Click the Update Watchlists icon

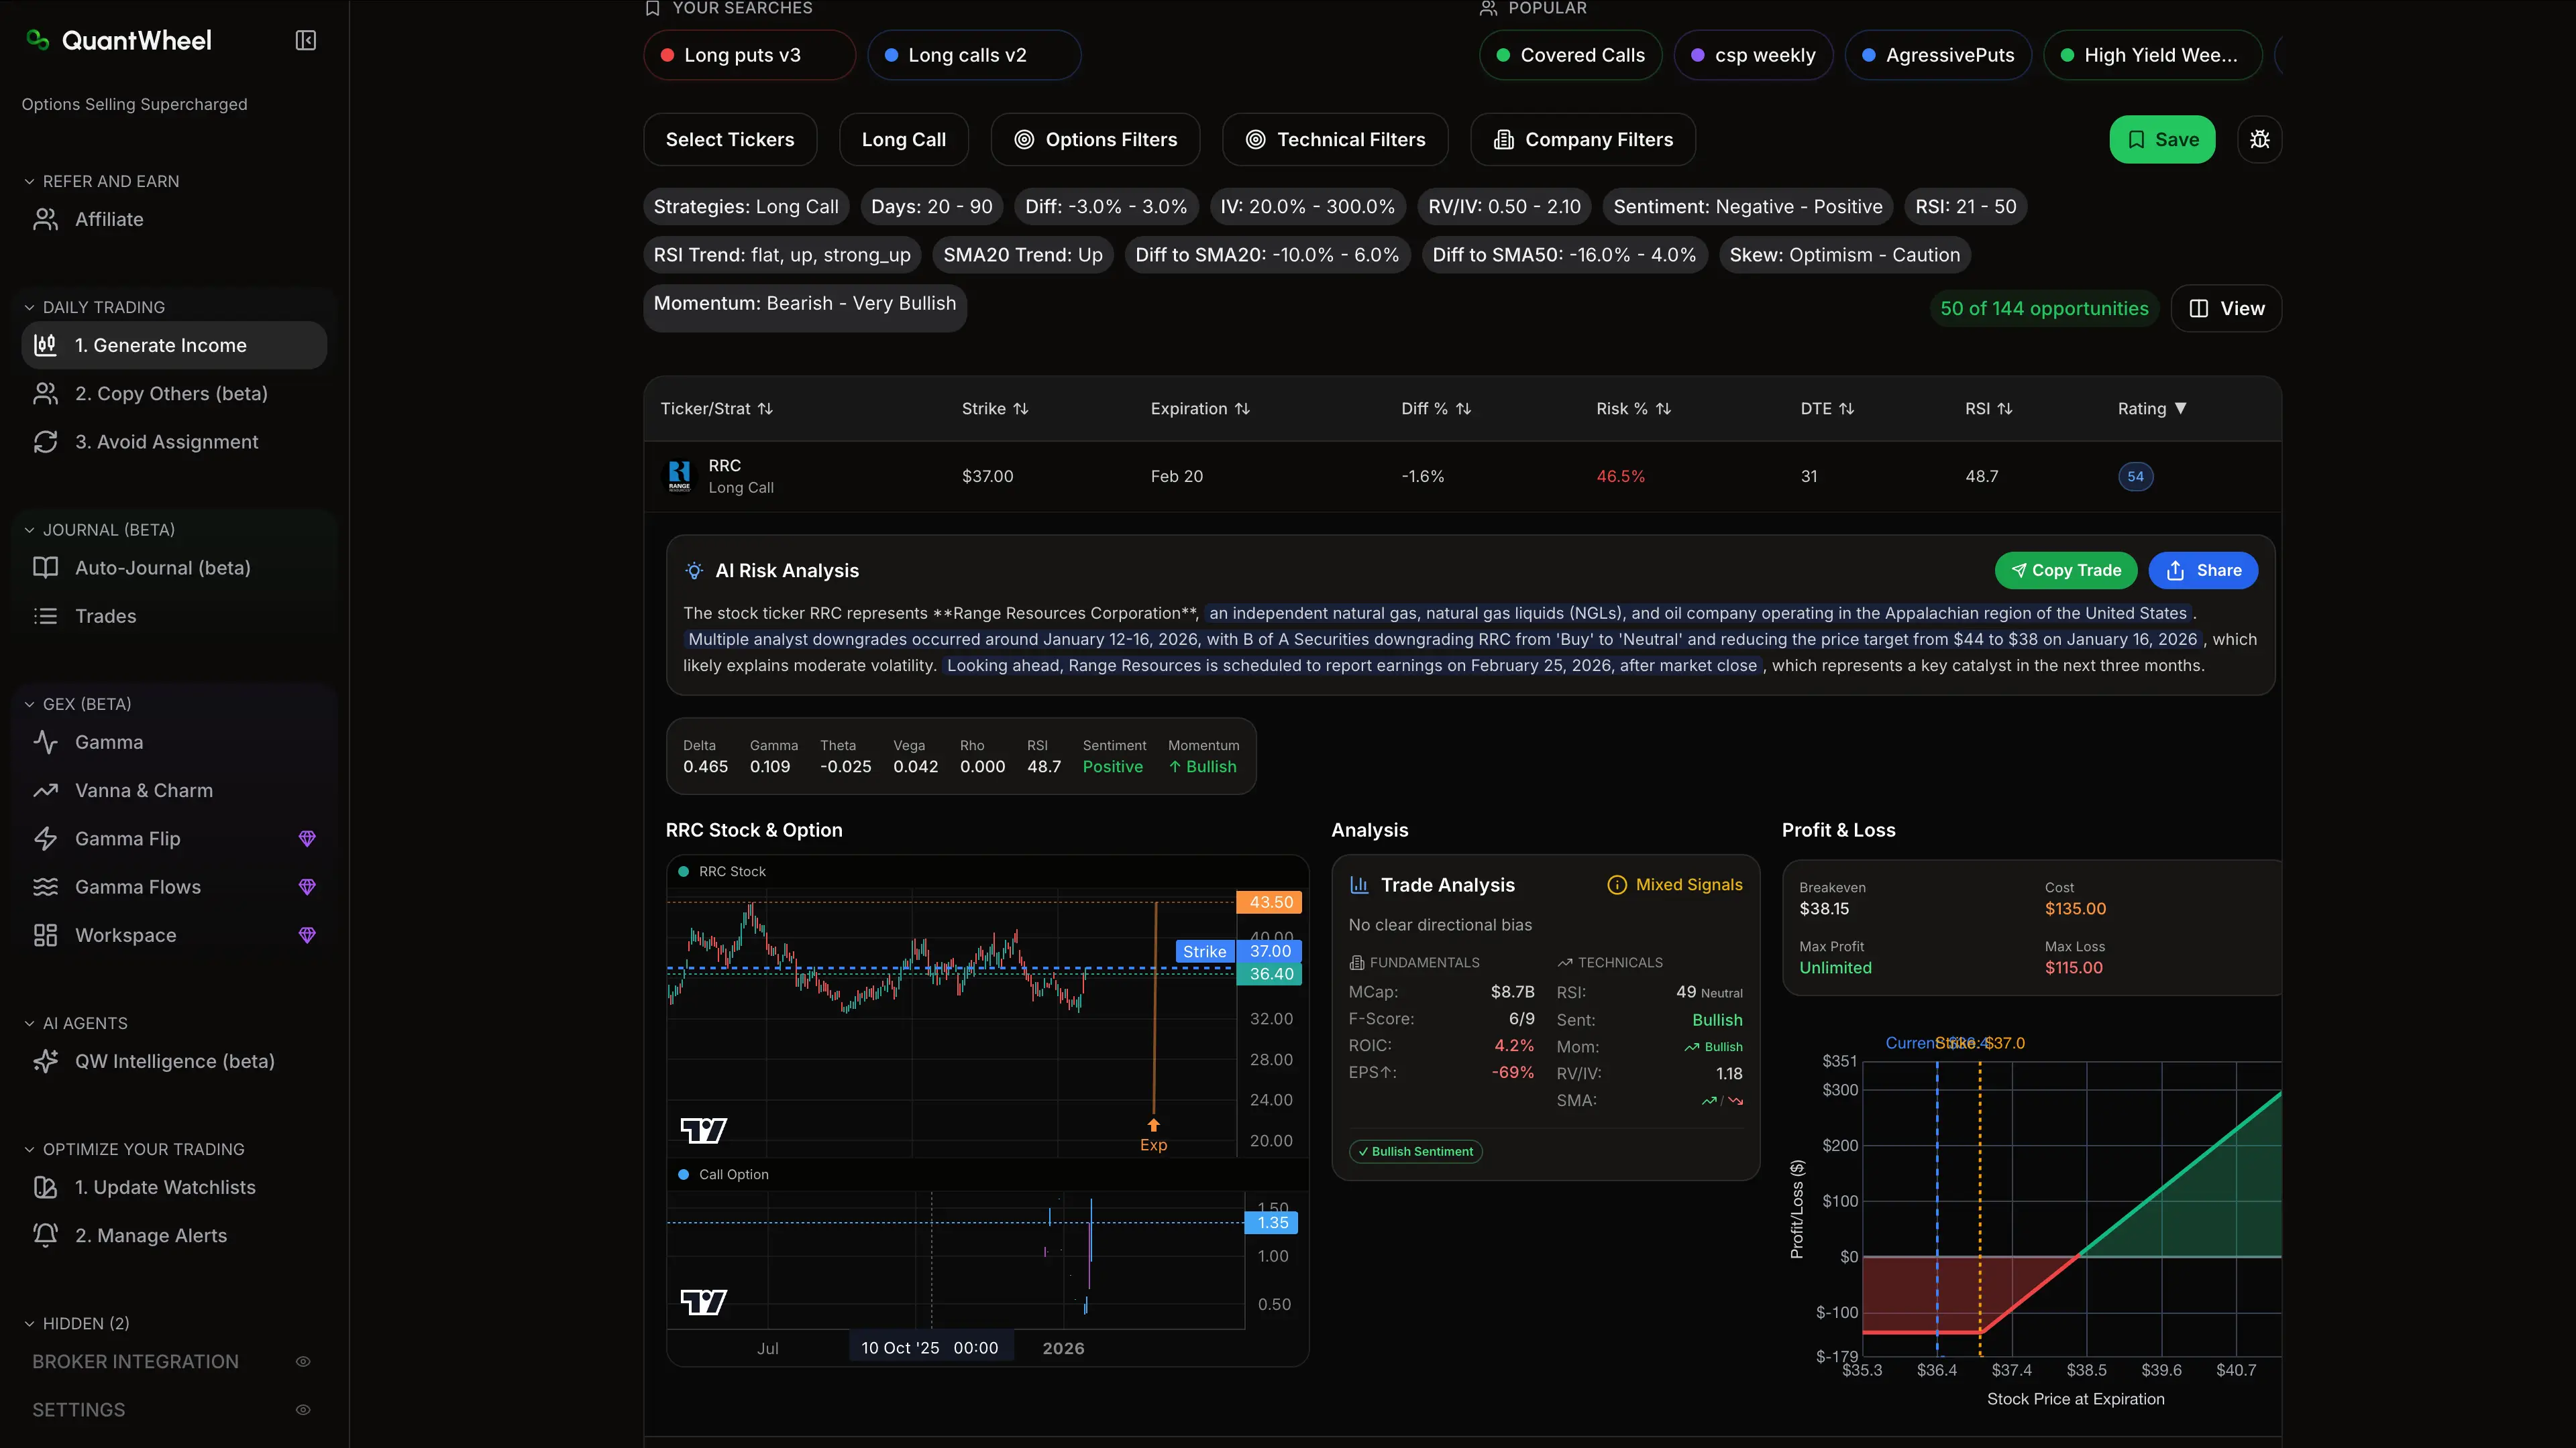[45, 1187]
